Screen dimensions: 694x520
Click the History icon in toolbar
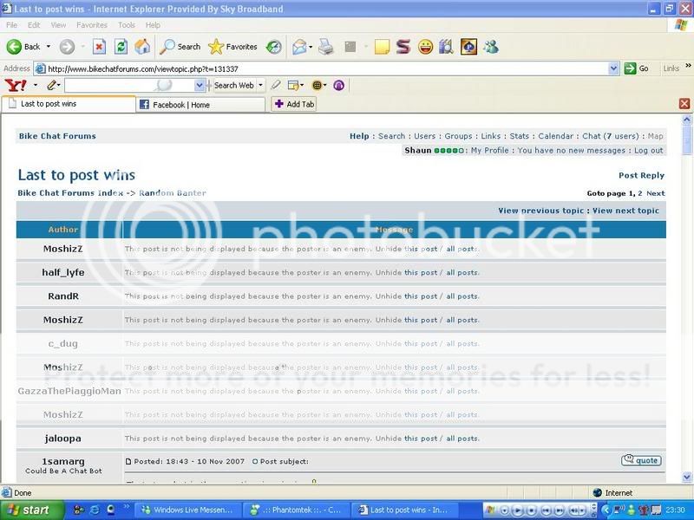click(274, 47)
